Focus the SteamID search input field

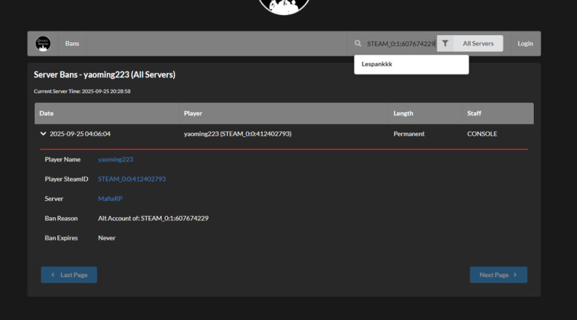[x=400, y=44]
